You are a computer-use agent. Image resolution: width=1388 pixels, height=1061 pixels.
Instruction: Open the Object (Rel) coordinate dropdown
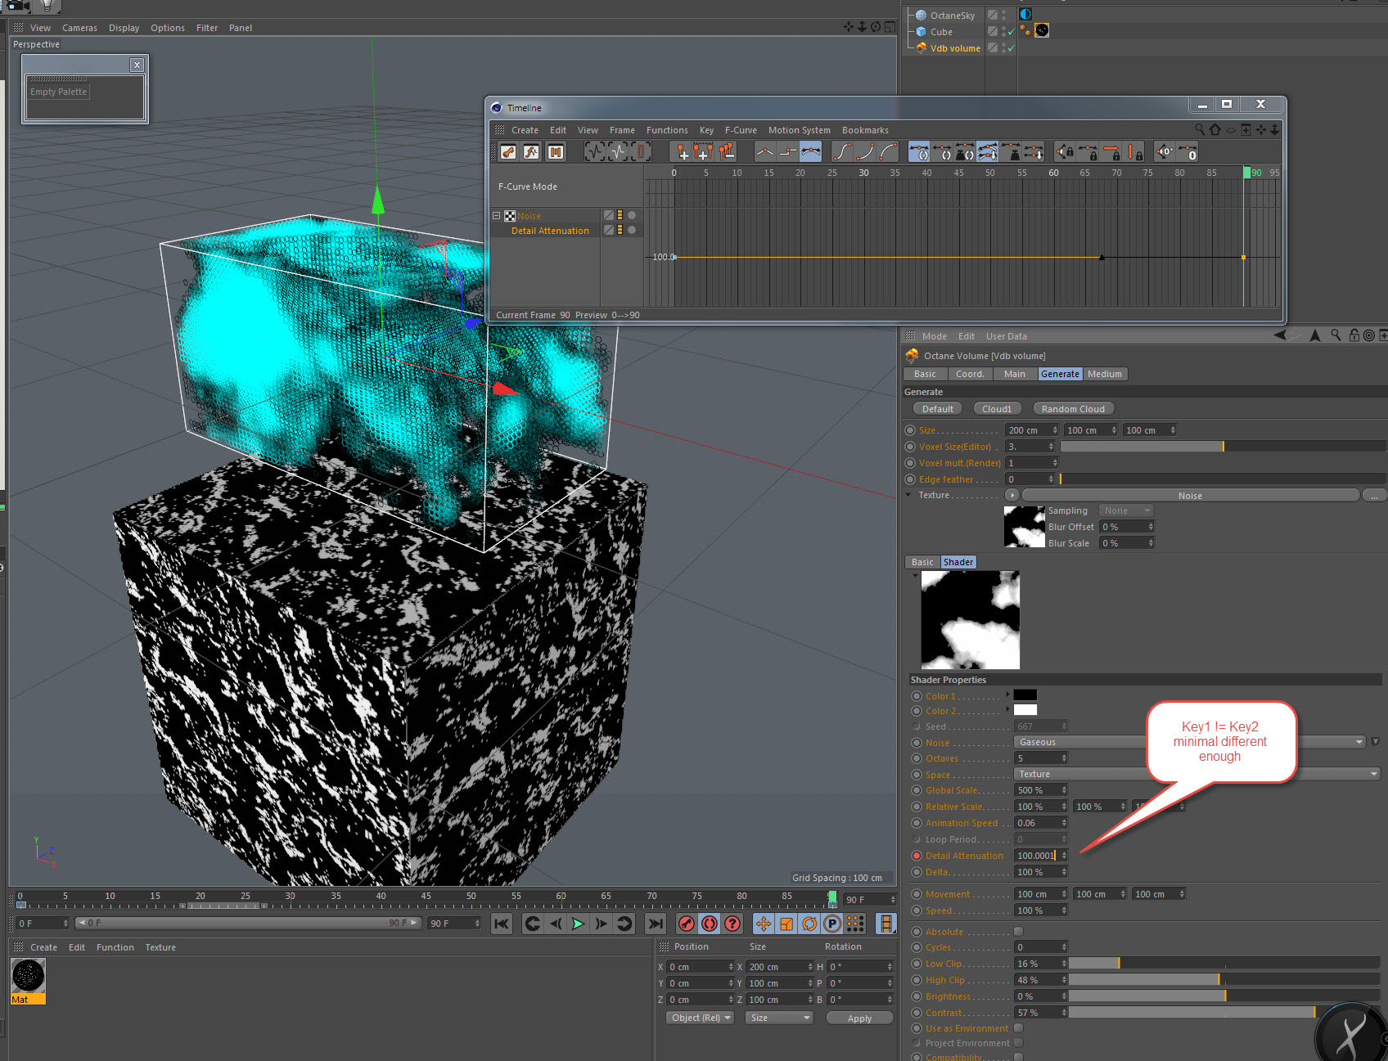coord(700,1018)
